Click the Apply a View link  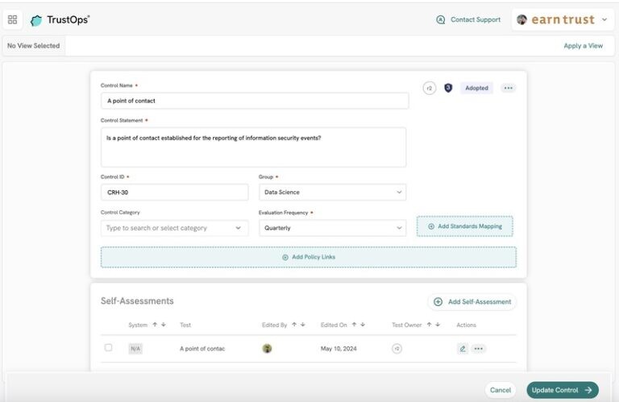pos(583,46)
